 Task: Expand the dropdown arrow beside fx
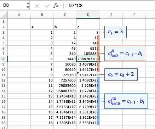pyautogui.click(x=61, y=6)
